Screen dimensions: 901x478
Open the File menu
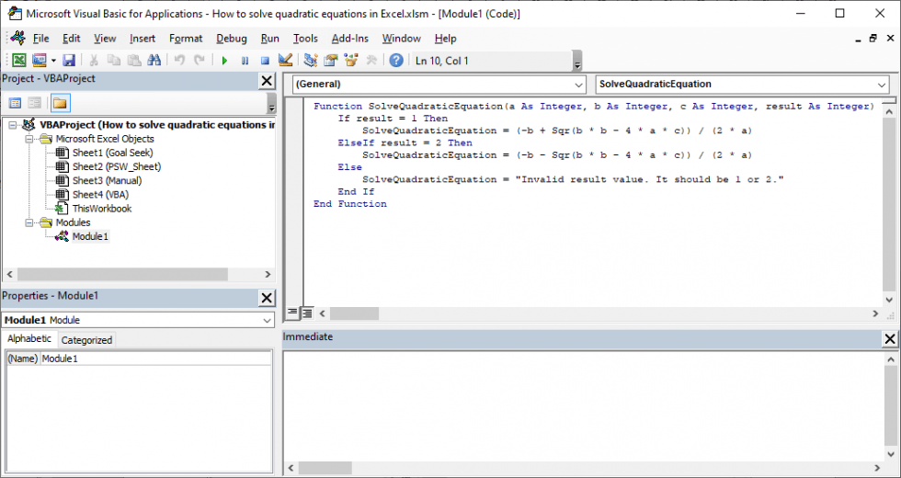tap(40, 39)
